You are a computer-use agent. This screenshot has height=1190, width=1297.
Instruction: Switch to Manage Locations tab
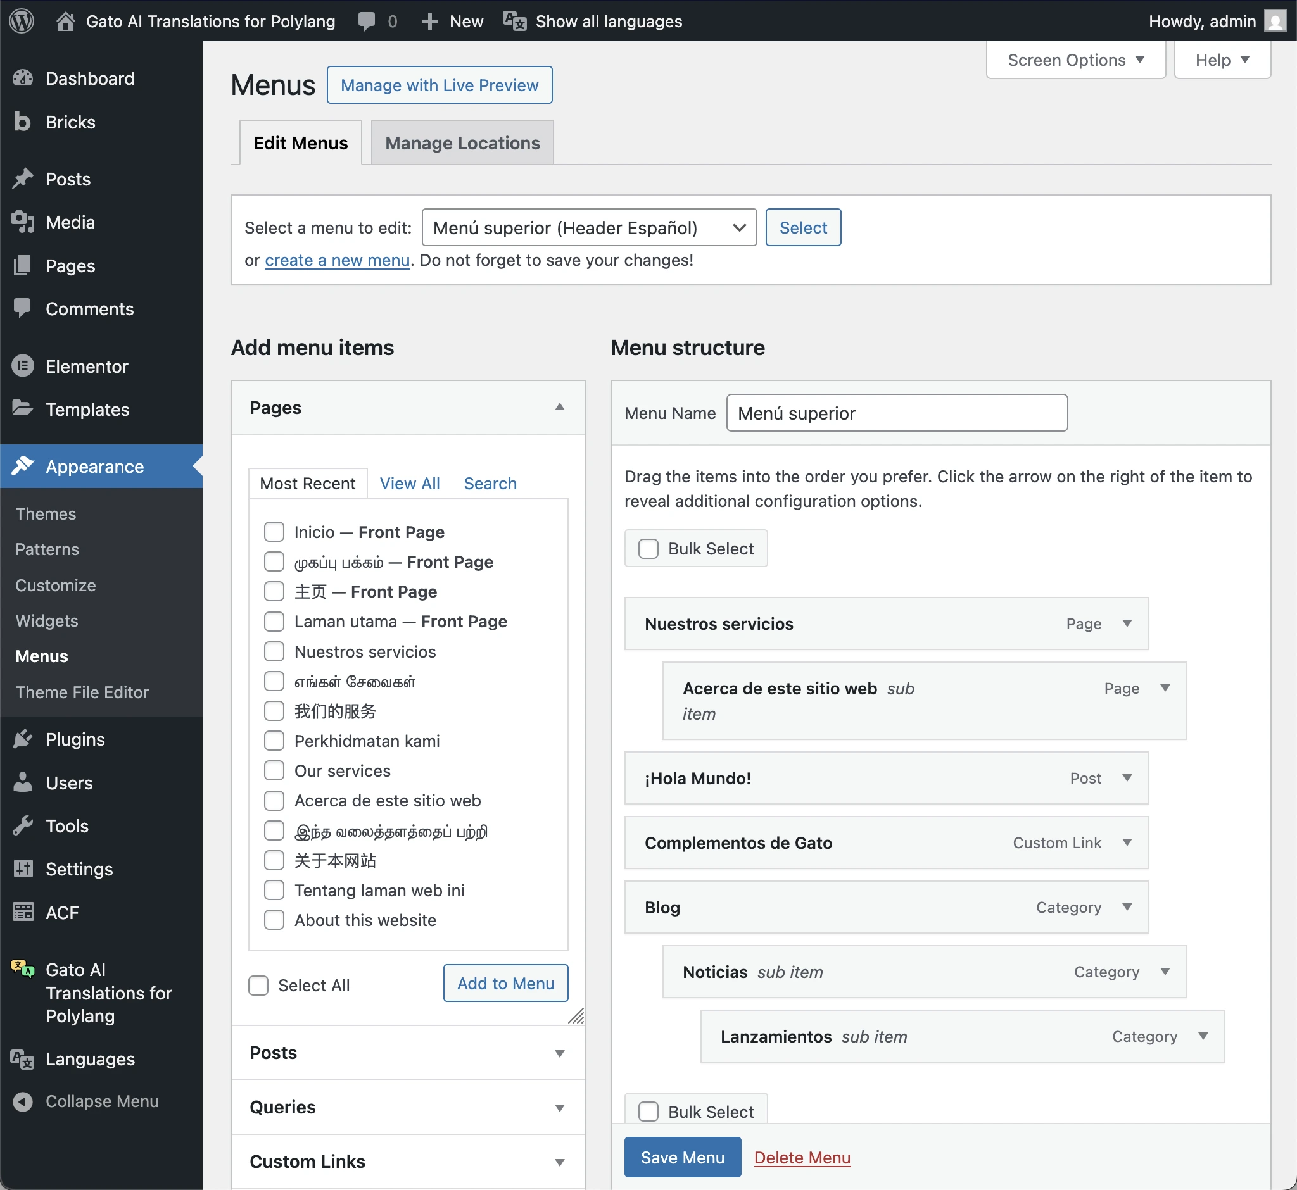pos(462,143)
